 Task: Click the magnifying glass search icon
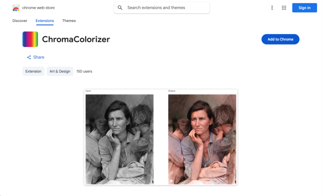tap(120, 8)
